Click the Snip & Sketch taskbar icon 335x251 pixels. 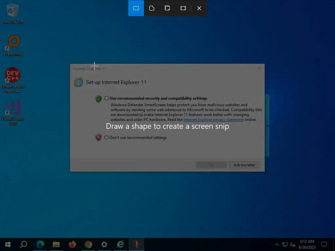[x=136, y=244]
